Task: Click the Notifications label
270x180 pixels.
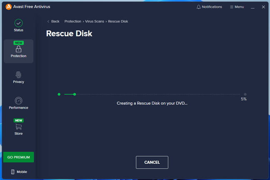Action: (x=212, y=7)
